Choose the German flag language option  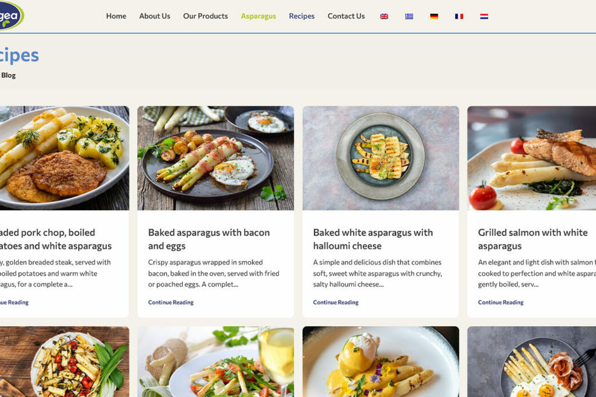(x=434, y=16)
